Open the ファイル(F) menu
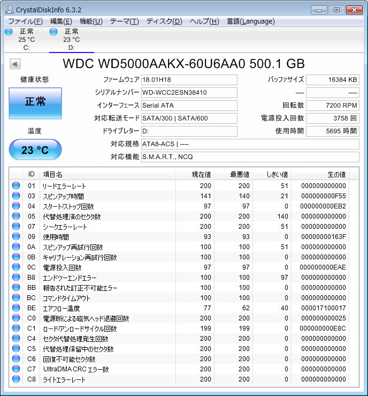This screenshot has height=396, width=368. pyautogui.click(x=26, y=21)
